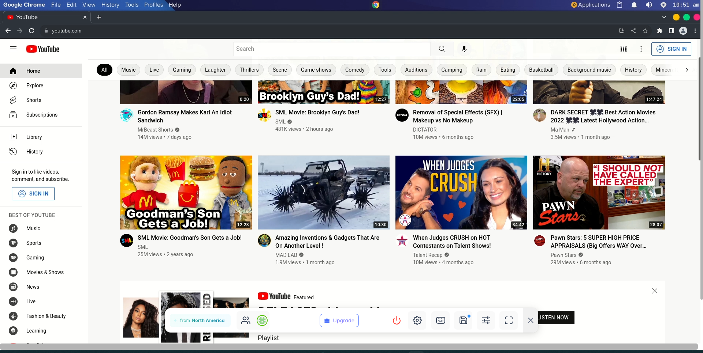
Task: Open the sliders adjustments icon in overlay toolbar
Action: click(x=486, y=320)
